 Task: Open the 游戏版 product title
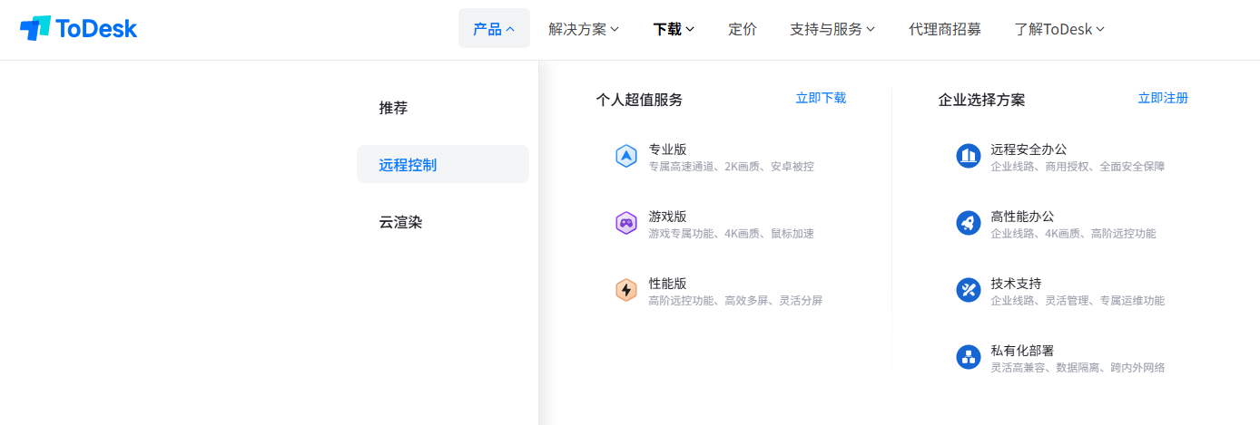click(667, 217)
